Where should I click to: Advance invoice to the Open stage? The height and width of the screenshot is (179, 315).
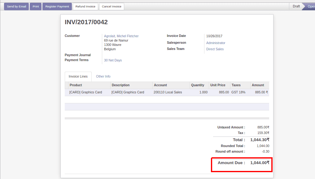click(x=311, y=6)
